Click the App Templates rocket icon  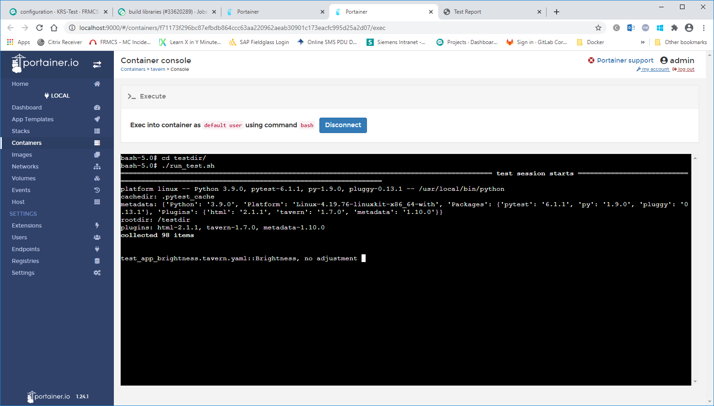pyautogui.click(x=97, y=119)
